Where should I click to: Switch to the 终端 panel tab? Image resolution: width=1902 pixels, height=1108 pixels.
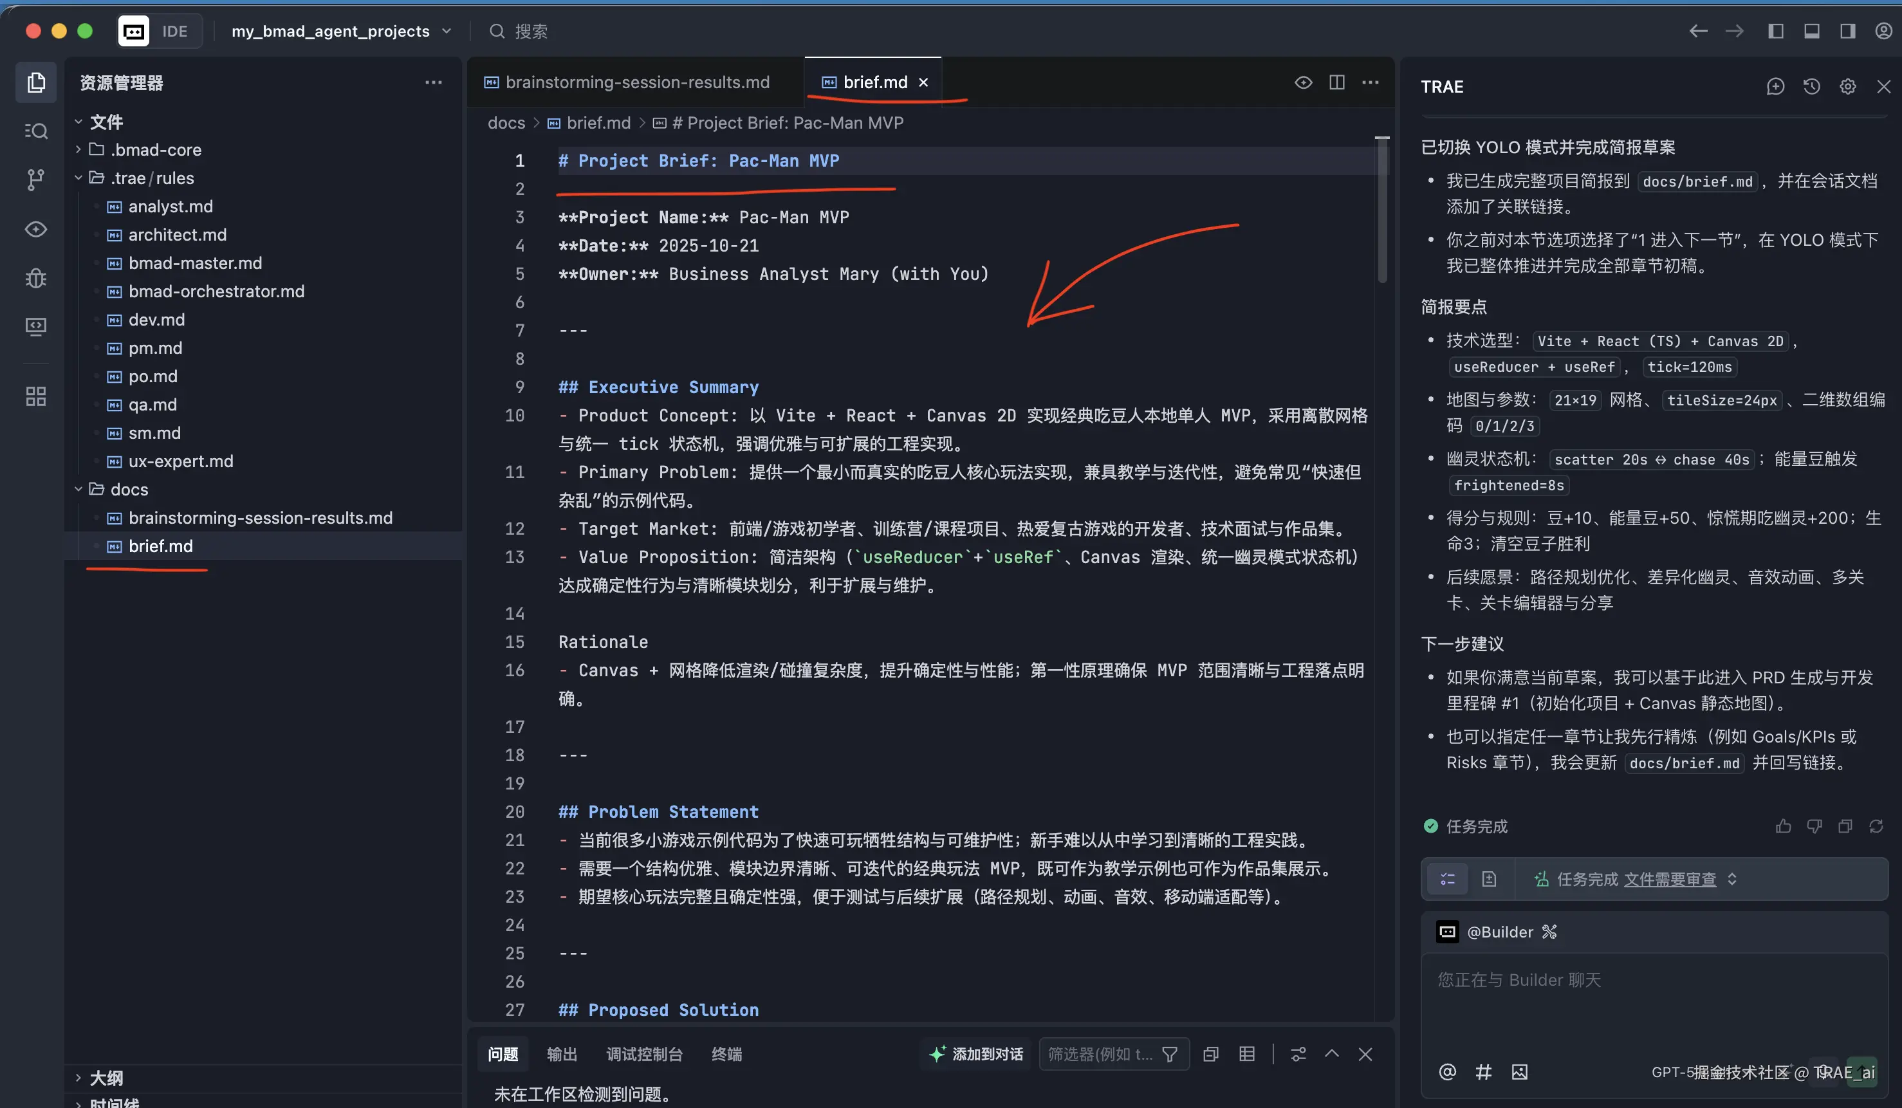click(726, 1055)
